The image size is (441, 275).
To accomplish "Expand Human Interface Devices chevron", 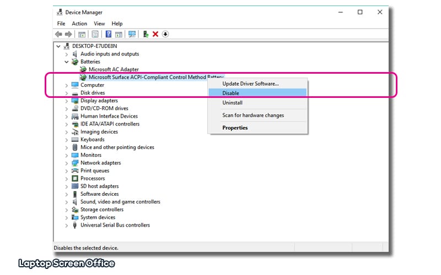I will coord(67,117).
